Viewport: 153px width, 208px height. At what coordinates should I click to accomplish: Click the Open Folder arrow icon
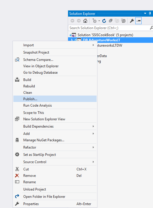[x=17, y=196]
